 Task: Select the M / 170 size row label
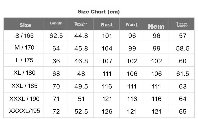pyautogui.click(x=24, y=48)
